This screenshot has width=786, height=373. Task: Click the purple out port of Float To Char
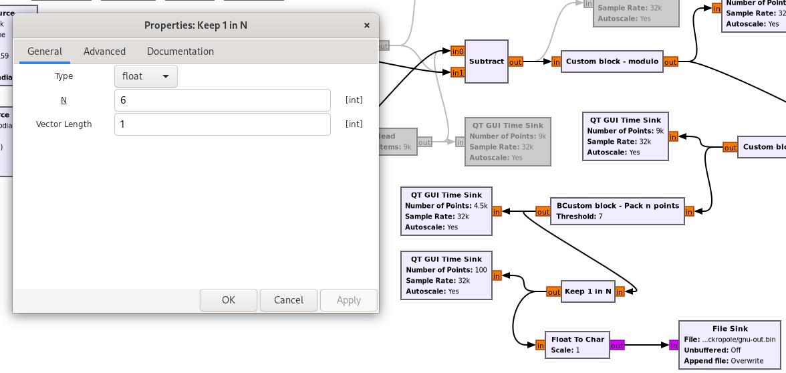(x=617, y=346)
